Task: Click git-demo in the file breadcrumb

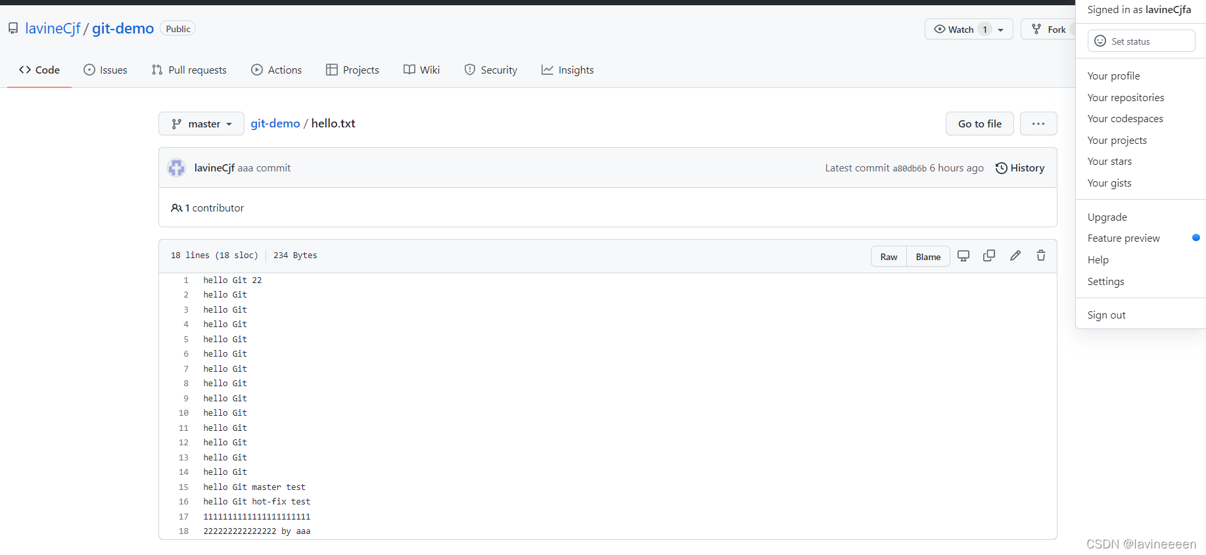Action: pyautogui.click(x=275, y=123)
